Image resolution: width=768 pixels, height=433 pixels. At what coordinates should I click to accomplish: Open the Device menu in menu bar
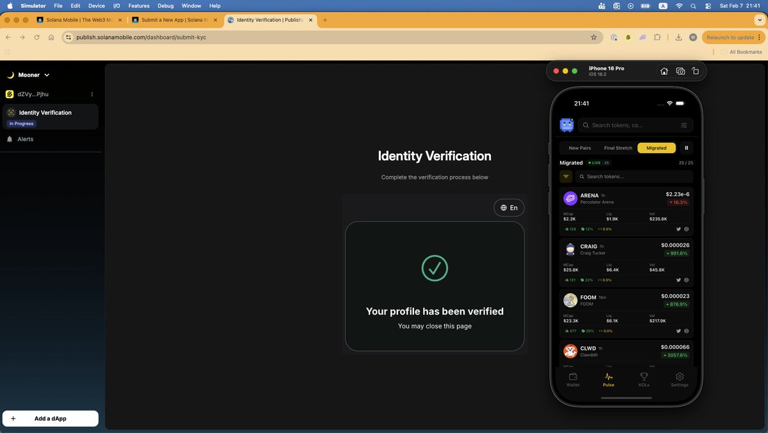click(x=97, y=6)
